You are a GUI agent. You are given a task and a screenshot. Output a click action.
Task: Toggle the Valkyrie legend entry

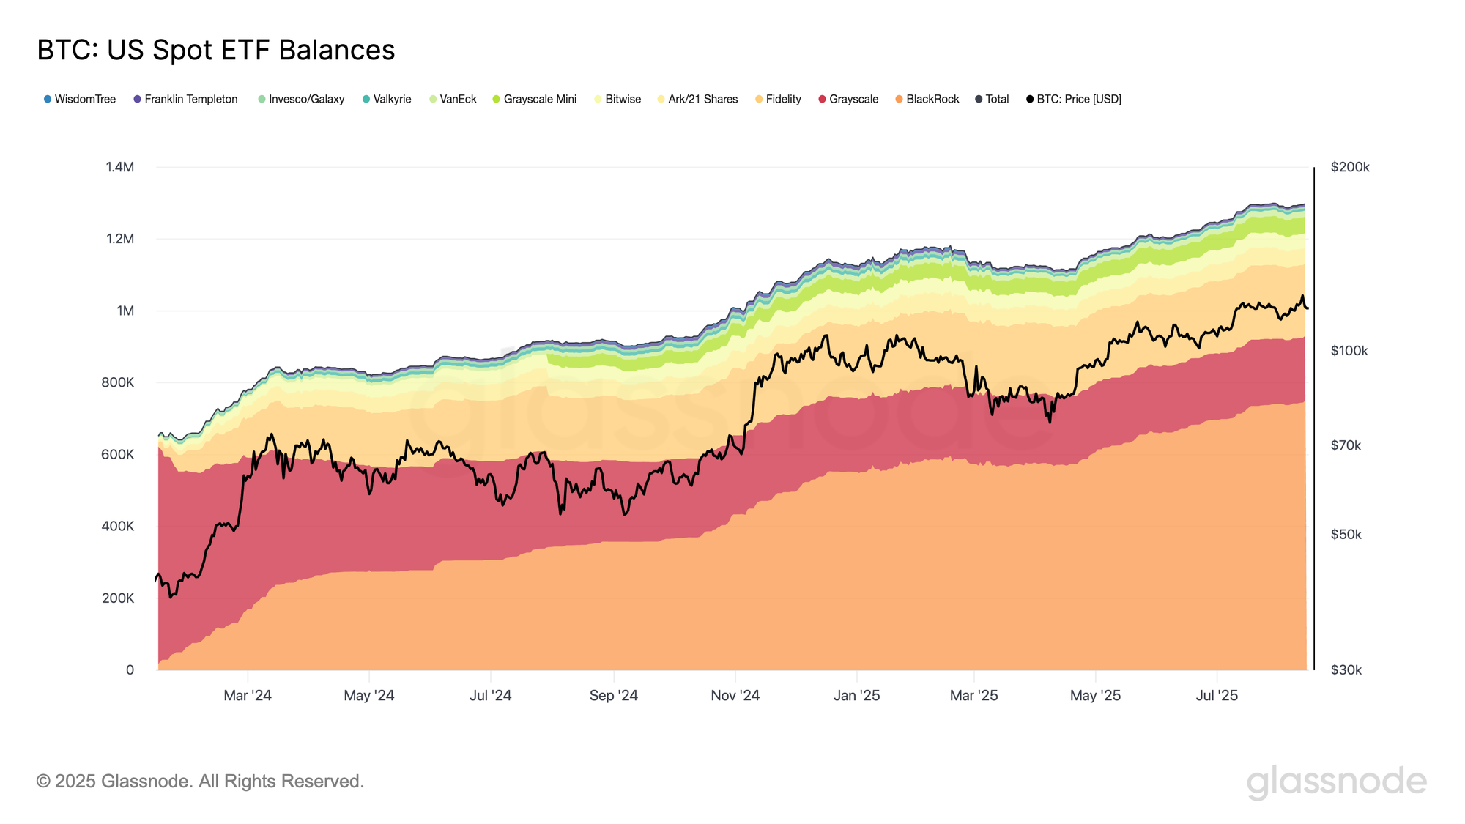pyautogui.click(x=387, y=99)
